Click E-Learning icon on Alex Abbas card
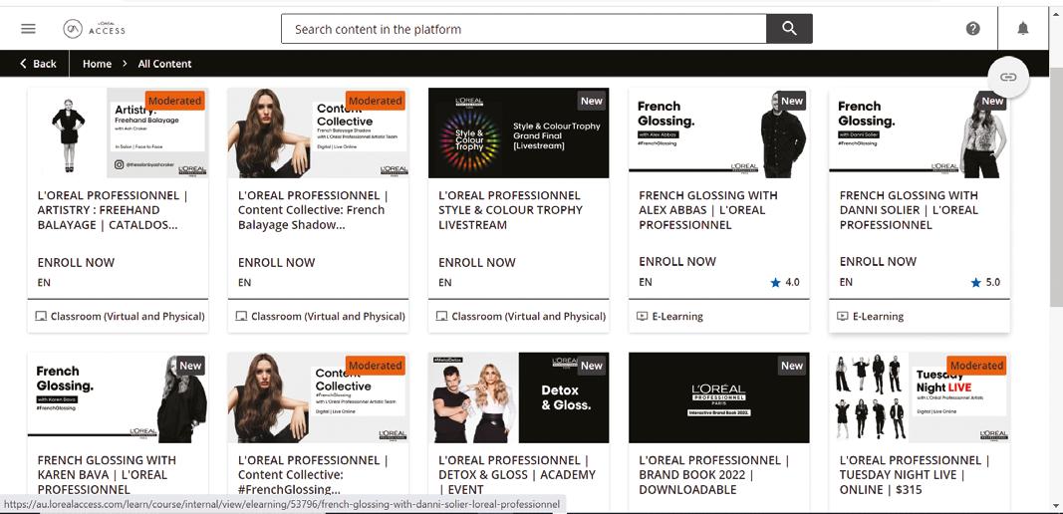Viewport: 1063px width, 514px height. click(x=642, y=316)
